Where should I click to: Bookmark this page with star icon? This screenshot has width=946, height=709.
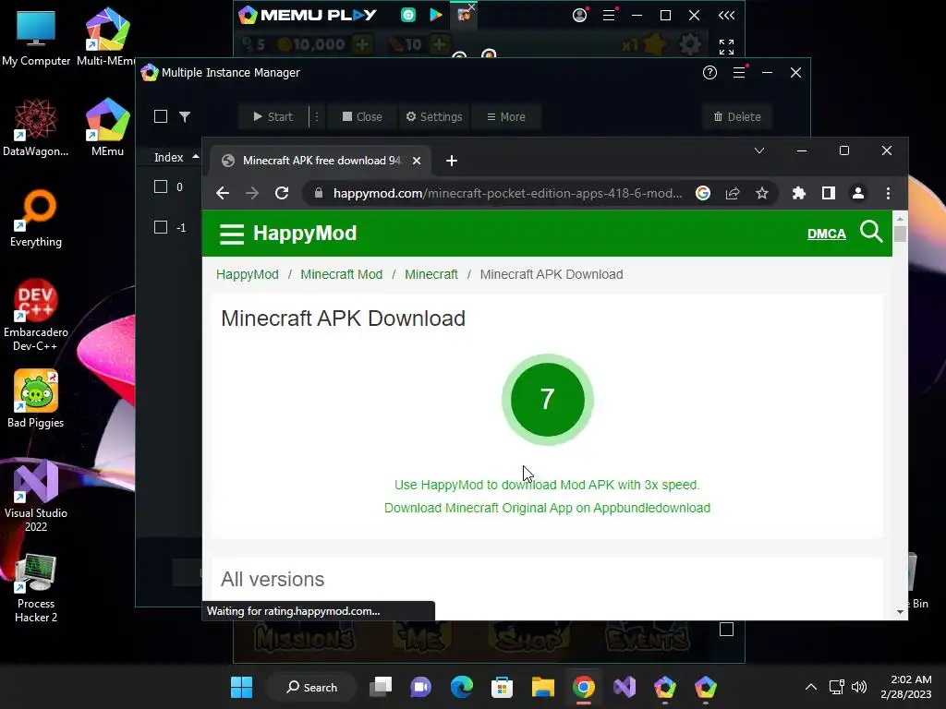tap(762, 193)
